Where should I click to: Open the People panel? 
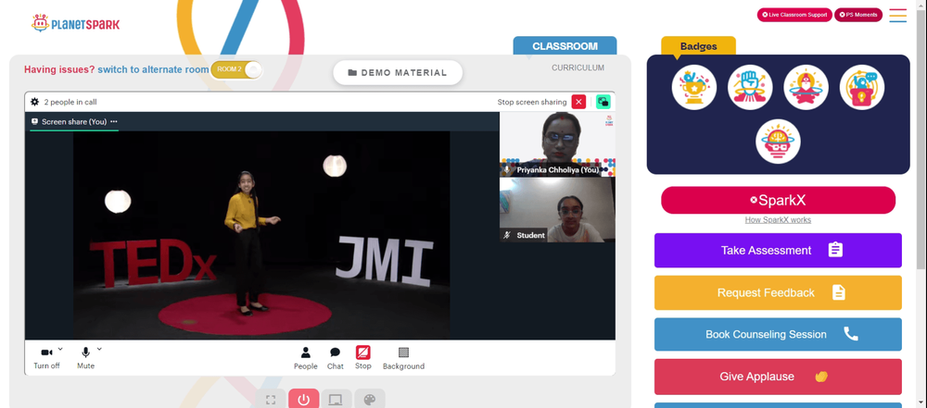coord(306,358)
